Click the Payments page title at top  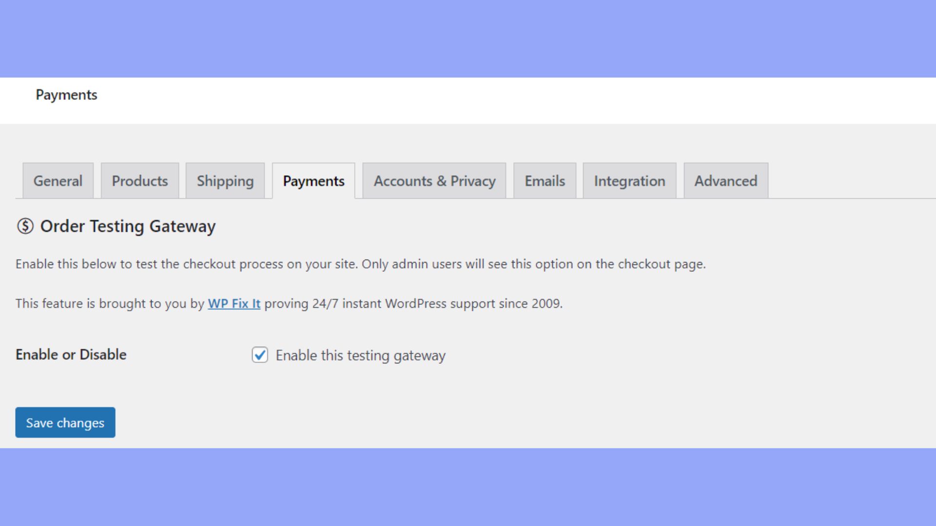(66, 95)
